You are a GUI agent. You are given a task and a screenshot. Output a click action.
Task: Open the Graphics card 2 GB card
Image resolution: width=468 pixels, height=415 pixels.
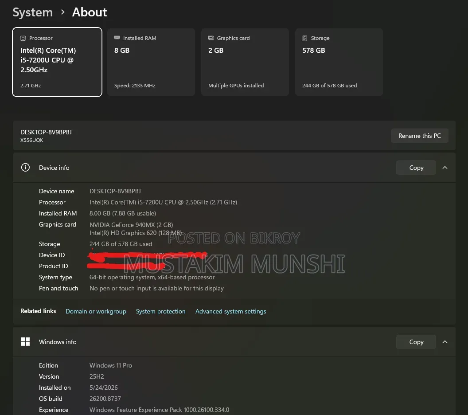pyautogui.click(x=245, y=62)
